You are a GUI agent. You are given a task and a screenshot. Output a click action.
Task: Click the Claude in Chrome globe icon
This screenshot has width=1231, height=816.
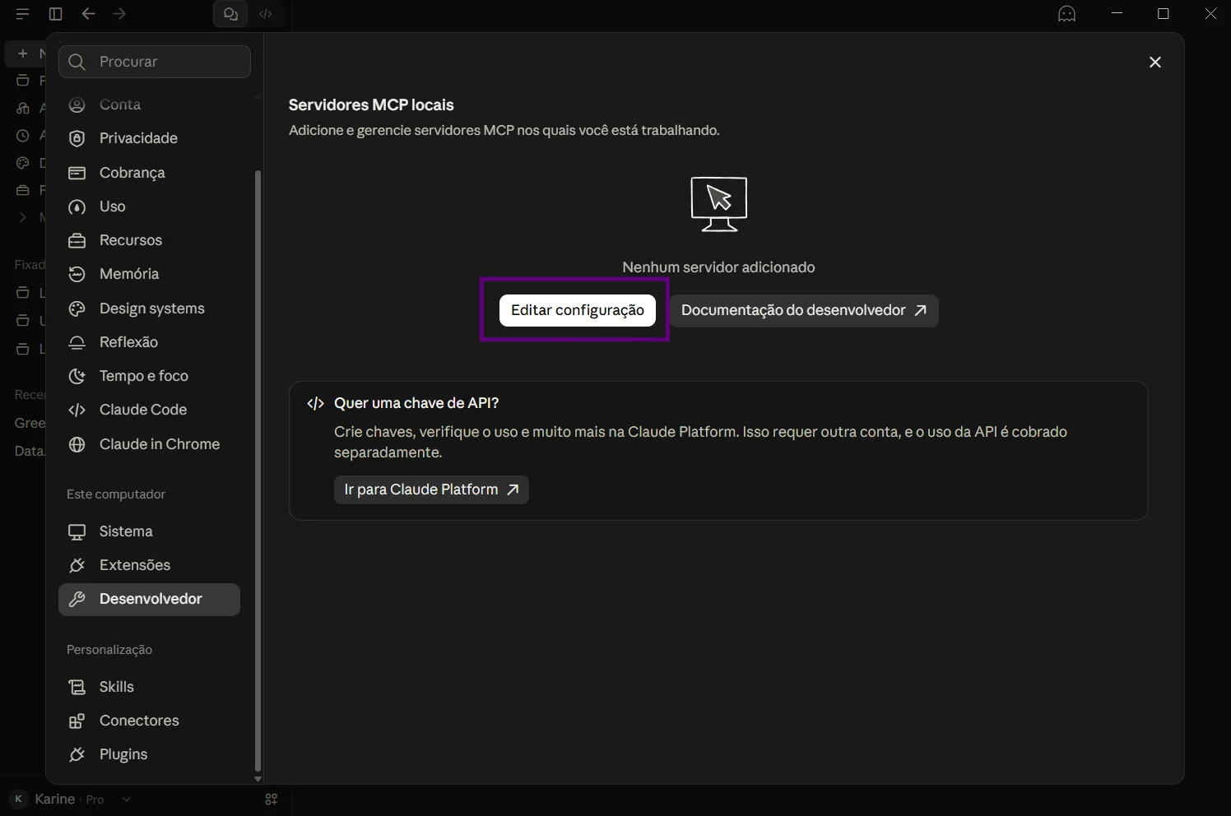[x=77, y=444]
